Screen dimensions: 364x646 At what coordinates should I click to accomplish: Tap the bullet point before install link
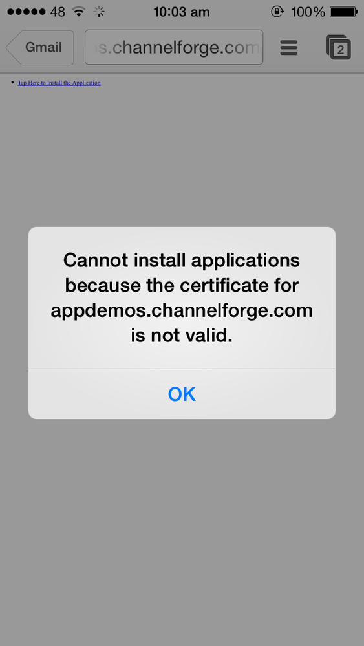coord(12,83)
